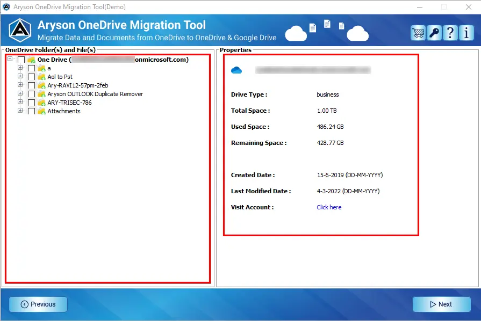This screenshot has height=321, width=481.
Task: Click the 'Total Space :' label
Action: (250, 111)
